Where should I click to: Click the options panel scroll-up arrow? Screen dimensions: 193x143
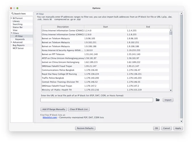(181, 13)
